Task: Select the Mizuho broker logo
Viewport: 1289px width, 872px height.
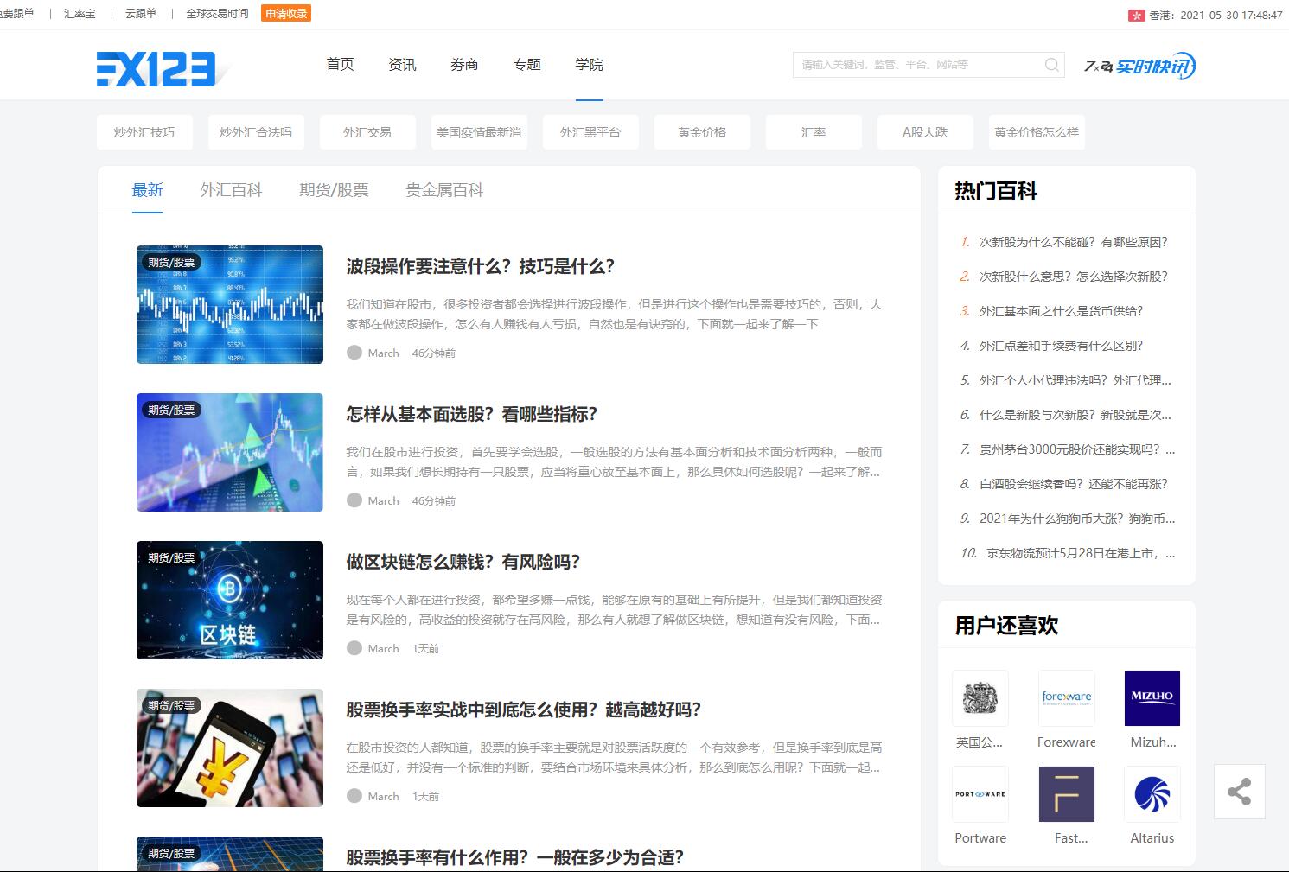Action: point(1152,698)
